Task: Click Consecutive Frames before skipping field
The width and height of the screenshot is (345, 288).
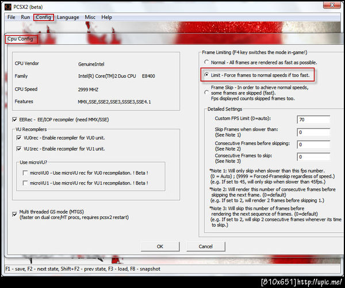Action: 313,144
